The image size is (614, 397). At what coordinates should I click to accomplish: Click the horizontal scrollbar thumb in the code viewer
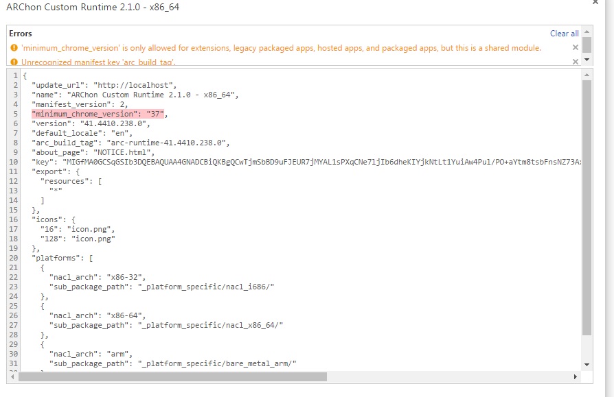pos(172,376)
